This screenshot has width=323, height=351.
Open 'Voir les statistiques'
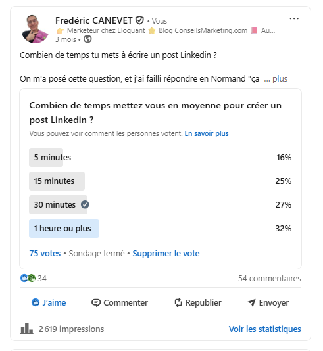[x=264, y=329]
